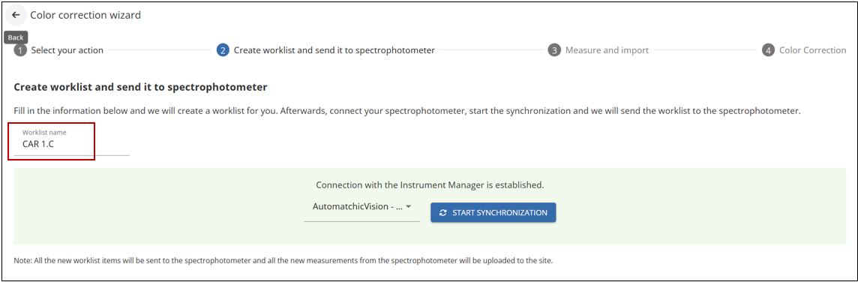Viewport: 858px width, 282px height.
Task: Click the step 1 circle icon
Action: coord(19,50)
